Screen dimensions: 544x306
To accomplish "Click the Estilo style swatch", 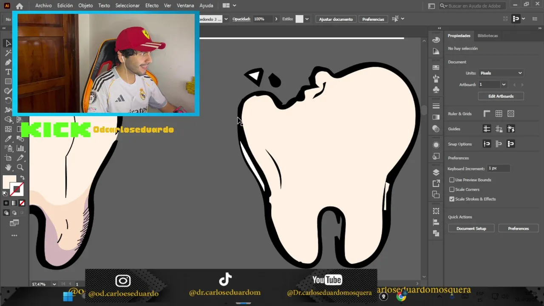I will 299,19.
